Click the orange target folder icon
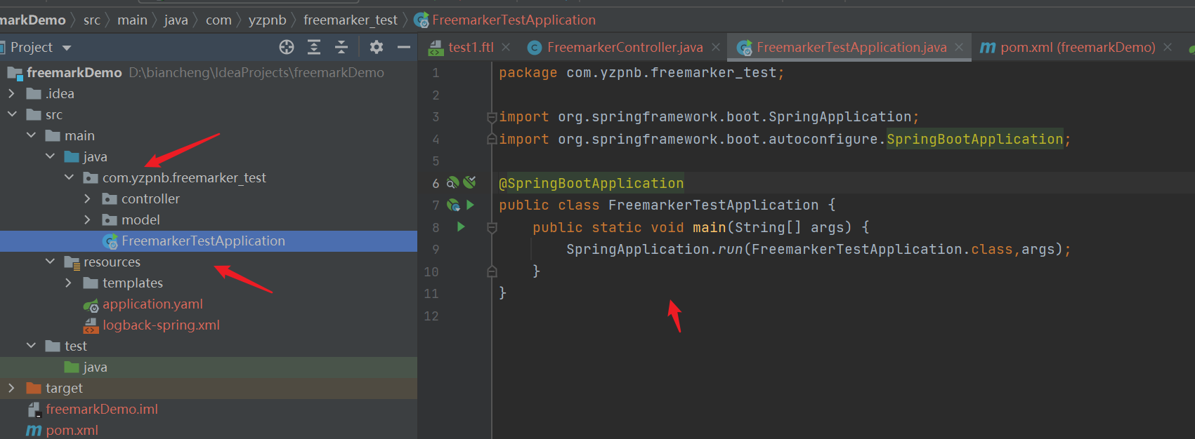Viewport: 1195px width, 439px height. pyautogui.click(x=34, y=388)
